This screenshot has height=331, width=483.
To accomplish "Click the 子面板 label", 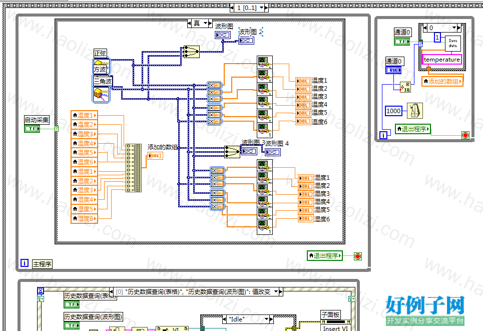I will [x=330, y=314].
